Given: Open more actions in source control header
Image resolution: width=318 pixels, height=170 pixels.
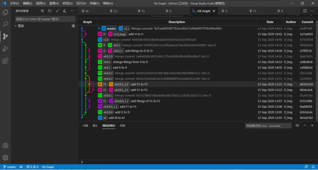Looking at the screenshot, I should [72, 11].
